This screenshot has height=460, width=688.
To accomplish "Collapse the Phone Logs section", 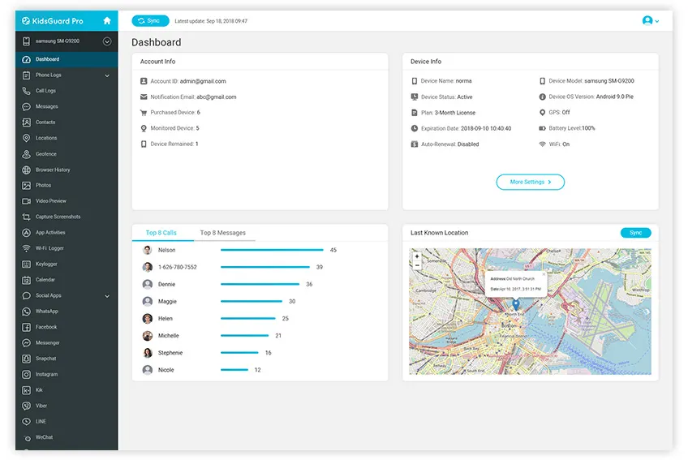I will pyautogui.click(x=107, y=75).
